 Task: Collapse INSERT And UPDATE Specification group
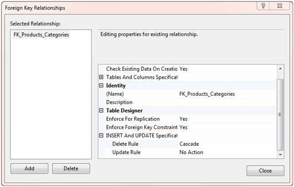(x=101, y=135)
